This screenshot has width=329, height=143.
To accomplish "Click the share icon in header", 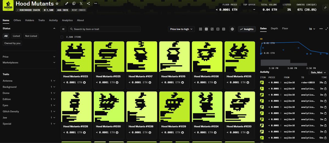I will [88, 4].
